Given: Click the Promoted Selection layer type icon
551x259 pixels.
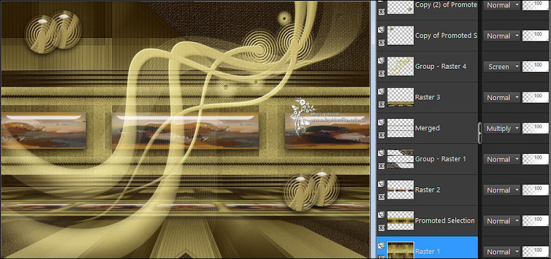Looking at the screenshot, I should 381,214.
